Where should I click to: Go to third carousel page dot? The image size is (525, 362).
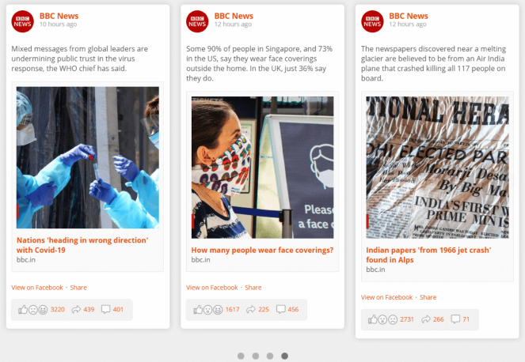(270, 356)
